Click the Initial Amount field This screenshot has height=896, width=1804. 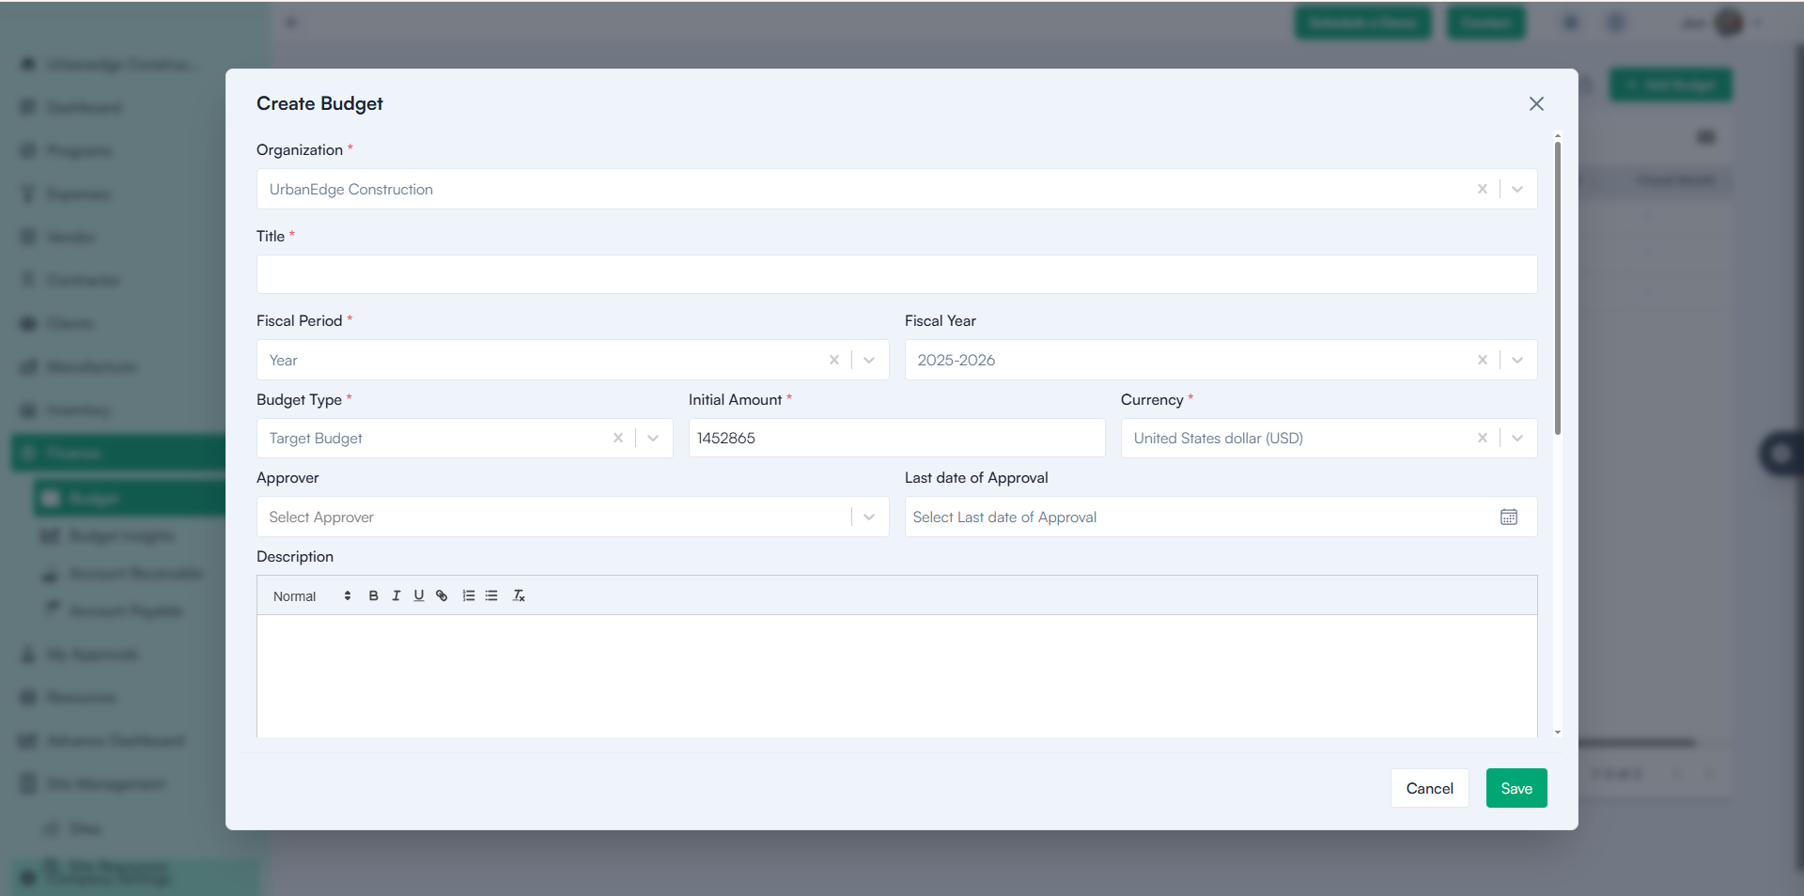coord(896,438)
